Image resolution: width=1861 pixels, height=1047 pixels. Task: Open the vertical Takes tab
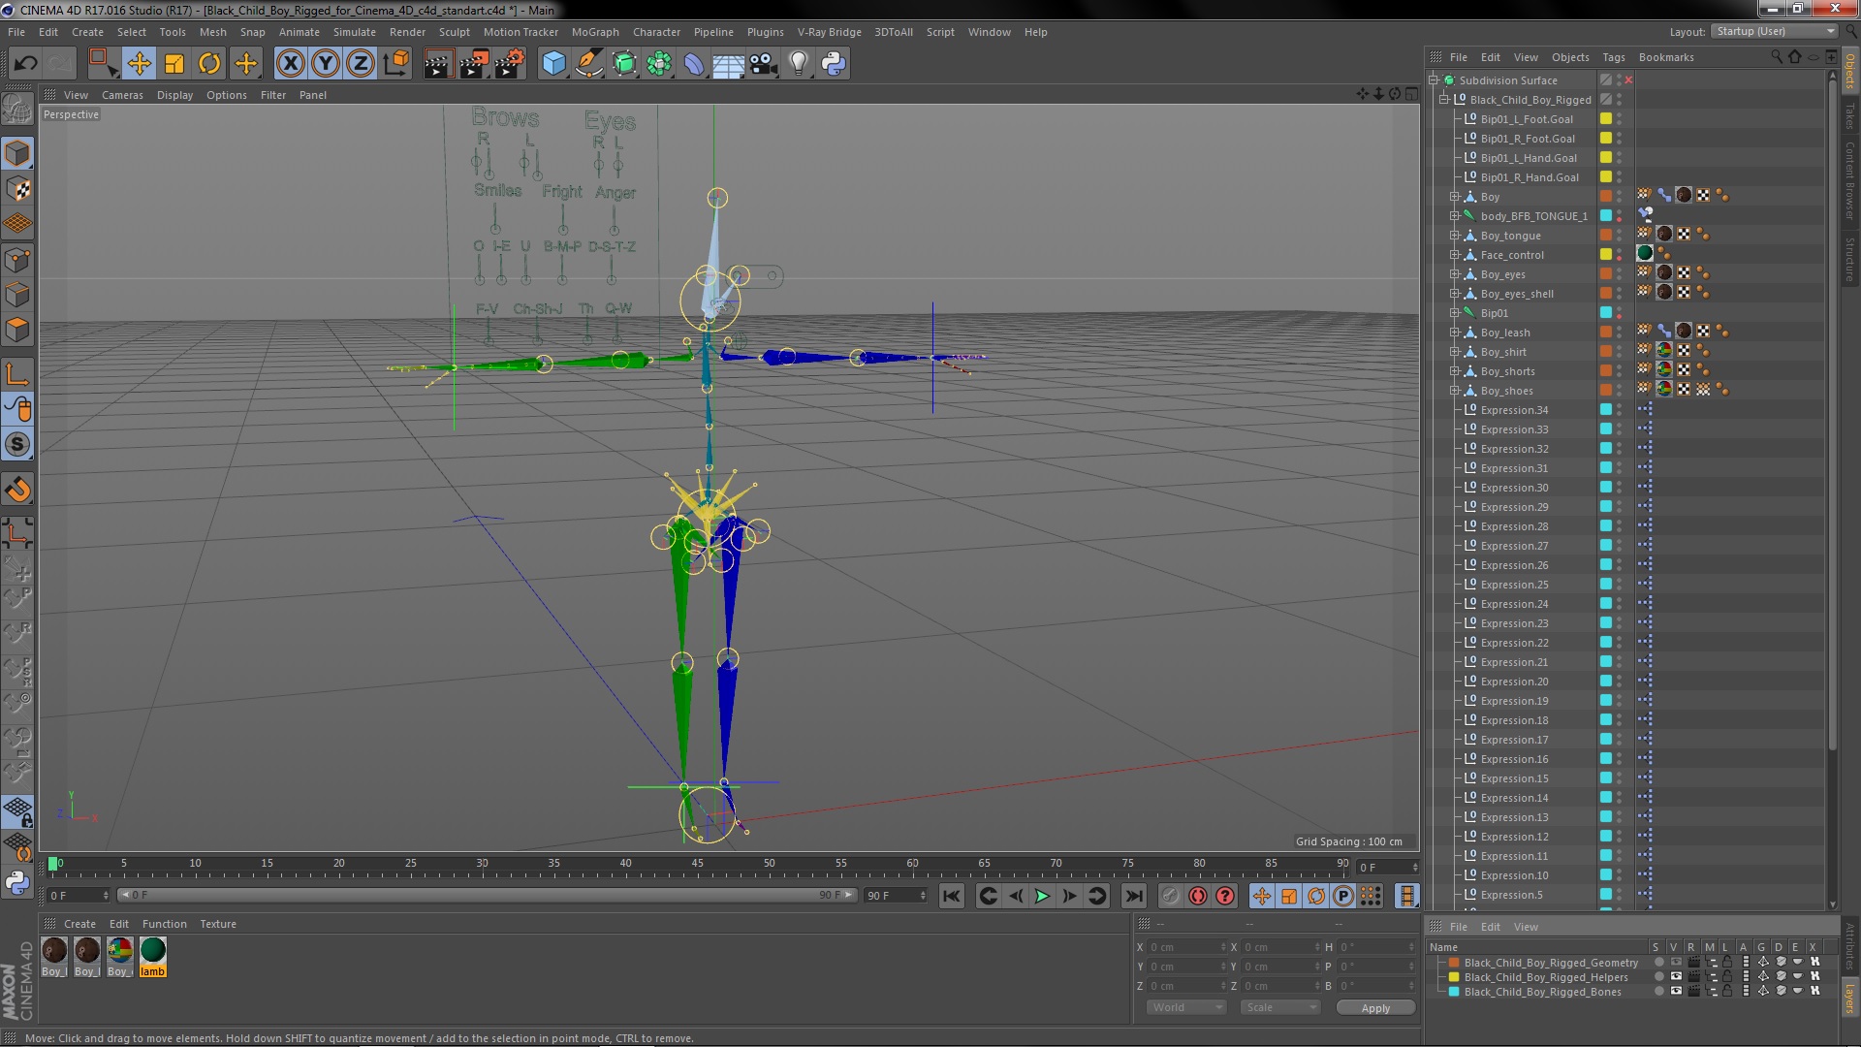[x=1849, y=115]
